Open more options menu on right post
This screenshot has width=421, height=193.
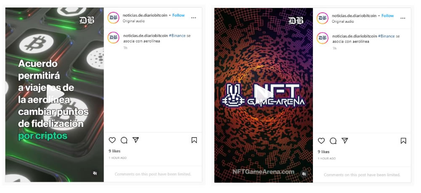pyautogui.click(x=403, y=18)
